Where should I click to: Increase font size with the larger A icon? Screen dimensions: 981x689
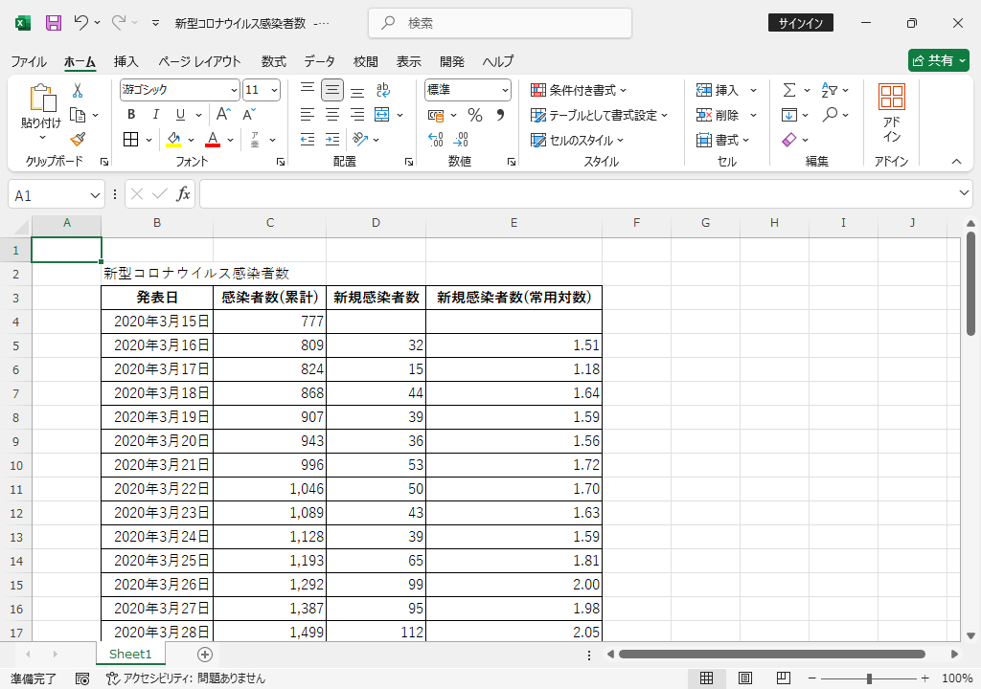pyautogui.click(x=223, y=115)
